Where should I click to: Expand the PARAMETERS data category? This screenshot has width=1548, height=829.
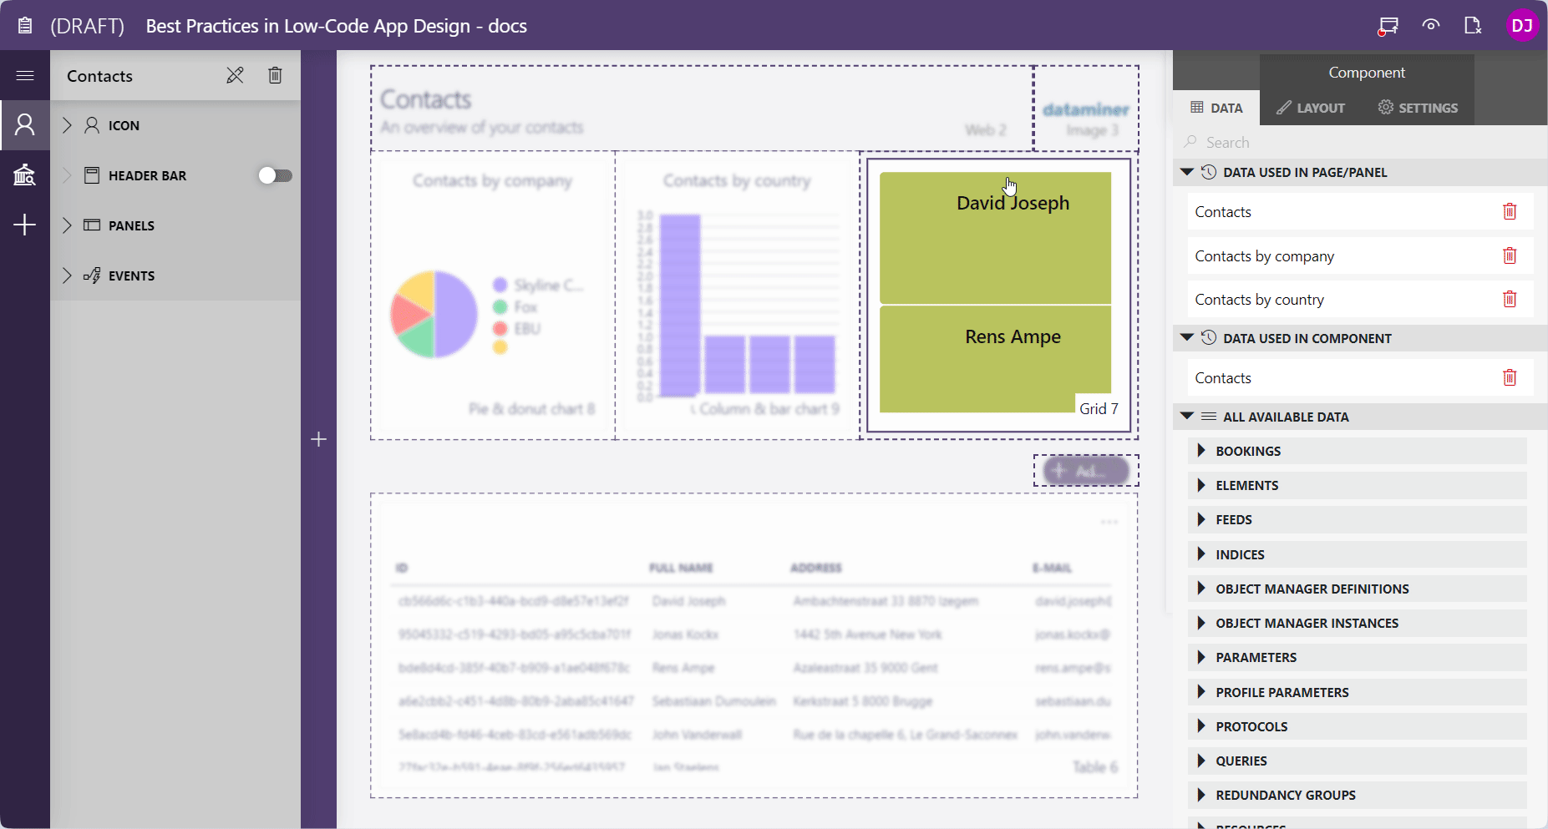(x=1202, y=657)
